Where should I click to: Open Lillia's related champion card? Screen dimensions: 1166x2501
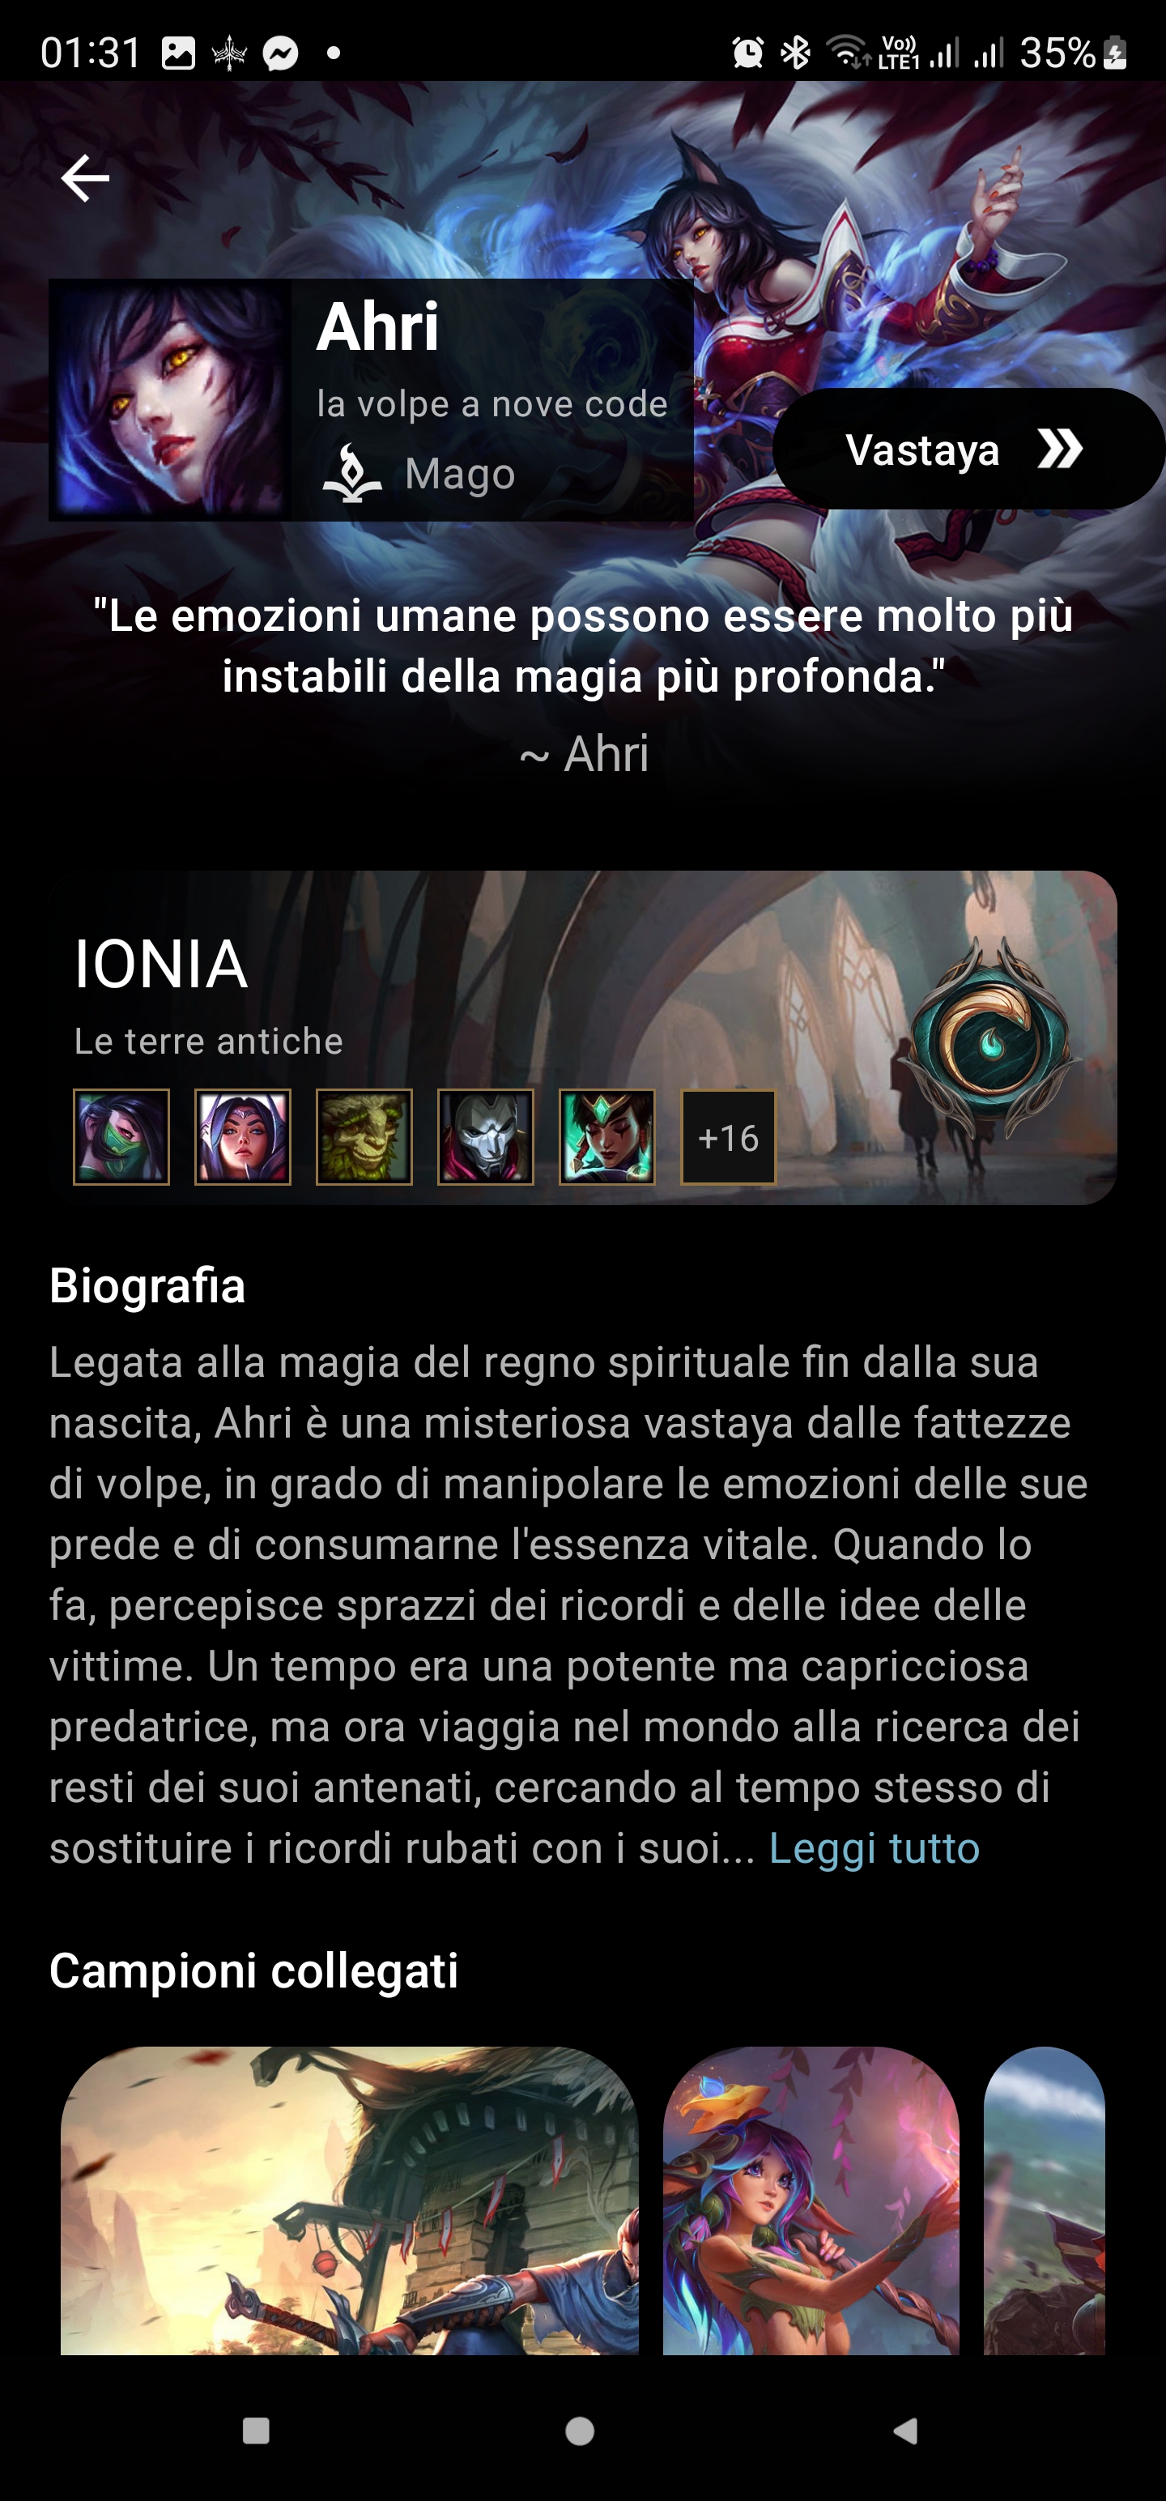point(811,2200)
